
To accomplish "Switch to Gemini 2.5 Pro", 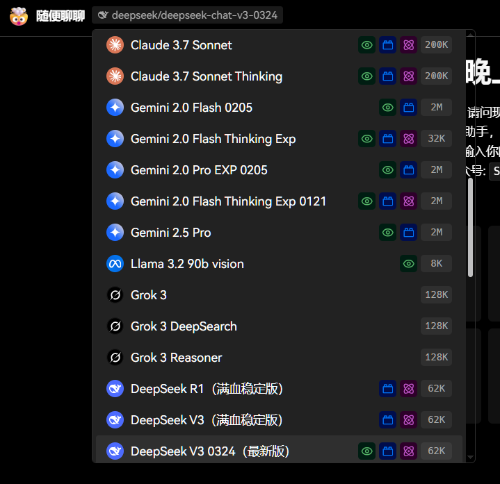I will (279, 232).
